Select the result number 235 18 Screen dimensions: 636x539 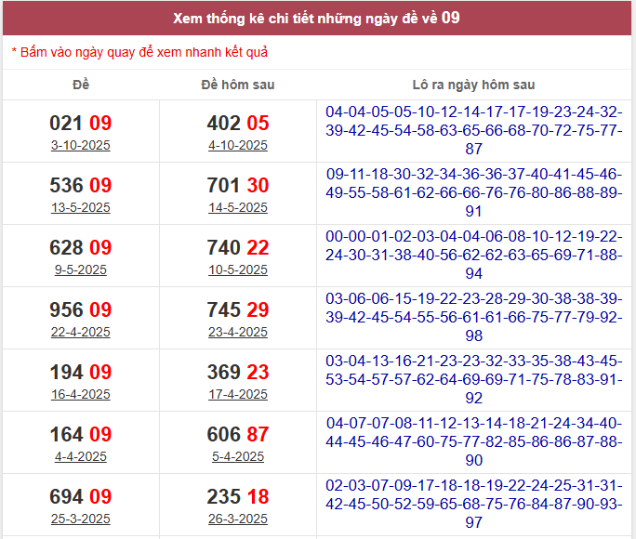(x=238, y=496)
